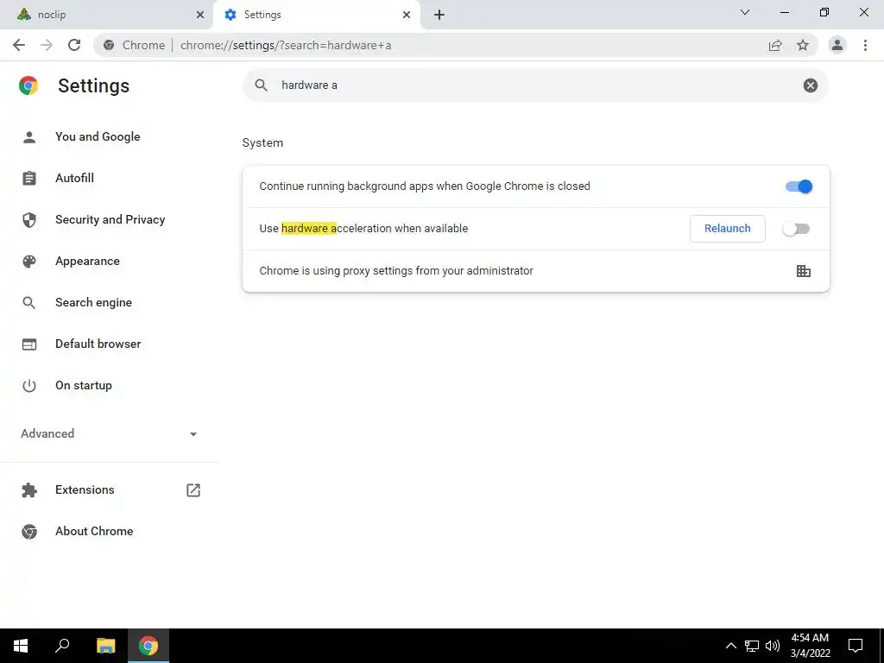The height and width of the screenshot is (663, 884).
Task: Open the volume tray icon
Action: pyautogui.click(x=773, y=646)
